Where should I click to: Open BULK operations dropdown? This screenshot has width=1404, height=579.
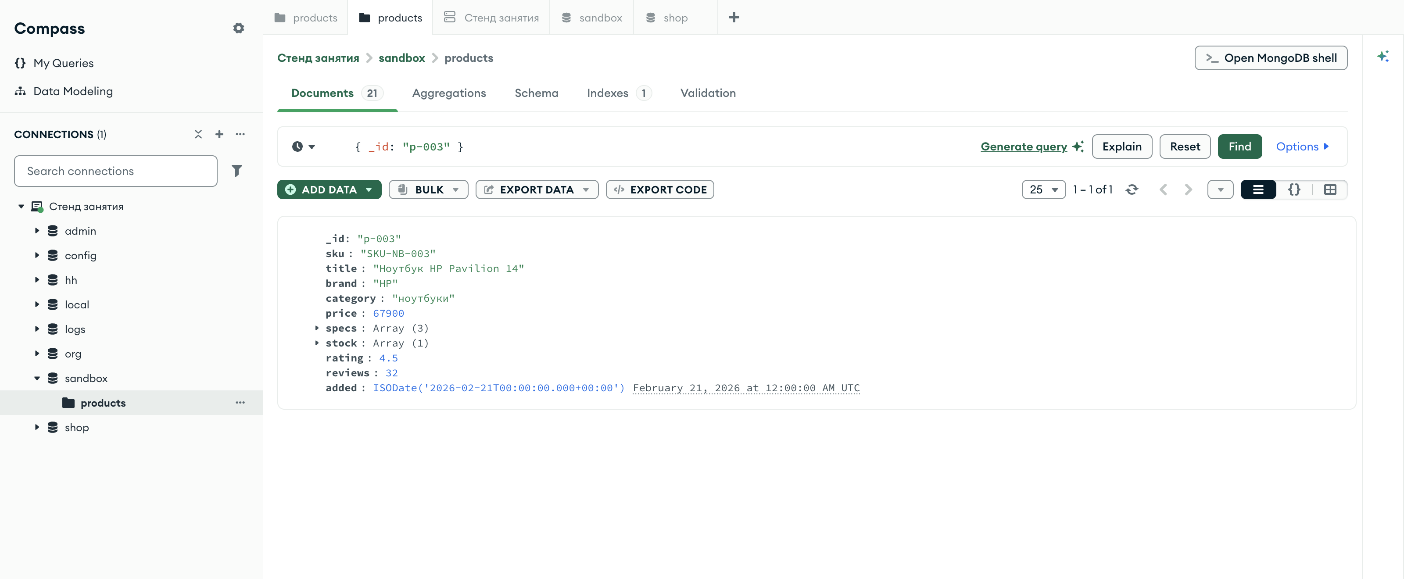point(428,189)
